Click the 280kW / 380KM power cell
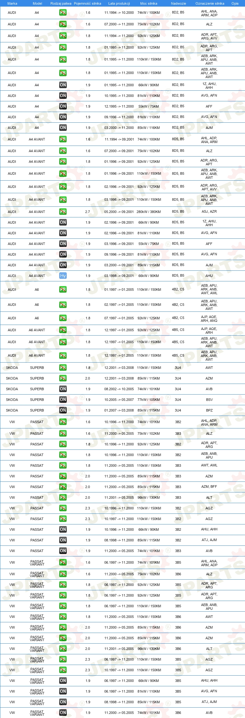 click(x=149, y=212)
